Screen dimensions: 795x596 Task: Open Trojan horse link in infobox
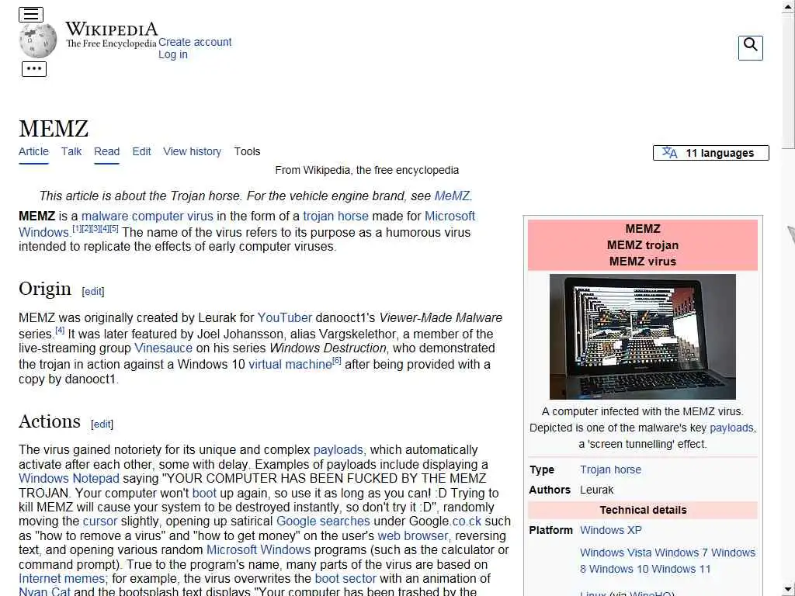610,470
